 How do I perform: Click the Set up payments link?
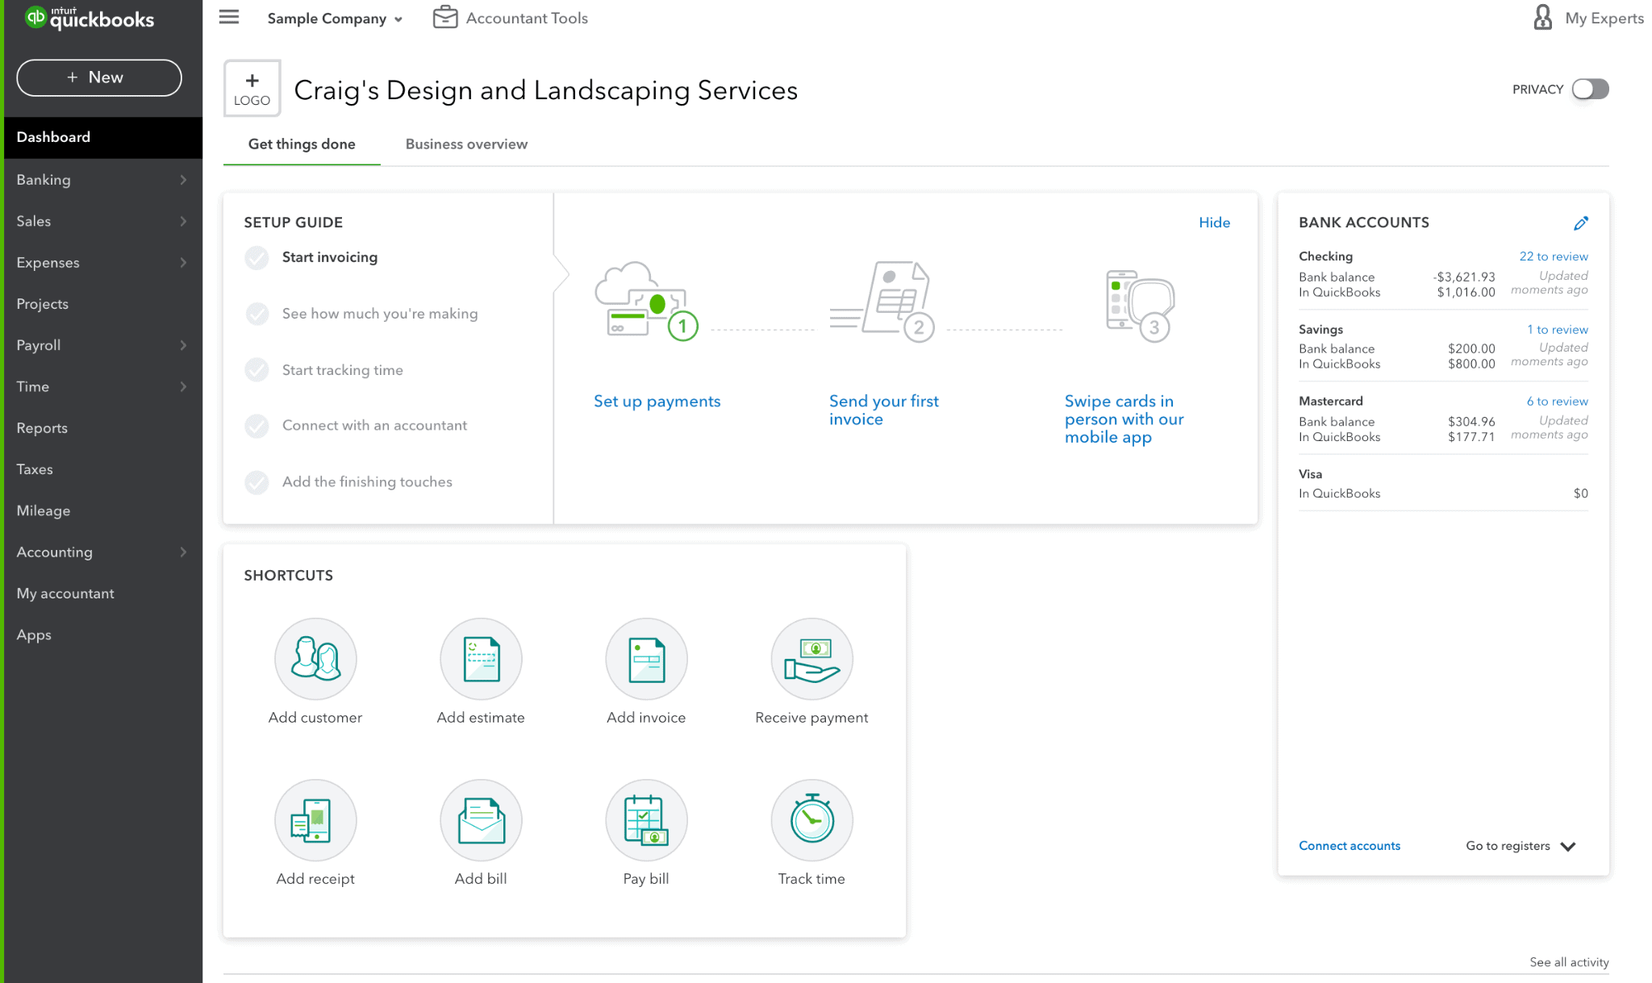click(657, 401)
